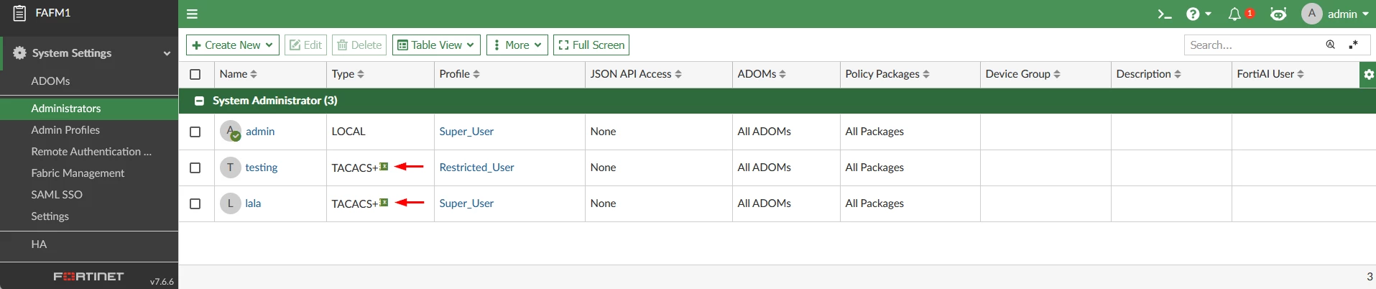The image size is (1376, 289).
Task: Open Super_User profile in lala row
Action: pos(466,203)
